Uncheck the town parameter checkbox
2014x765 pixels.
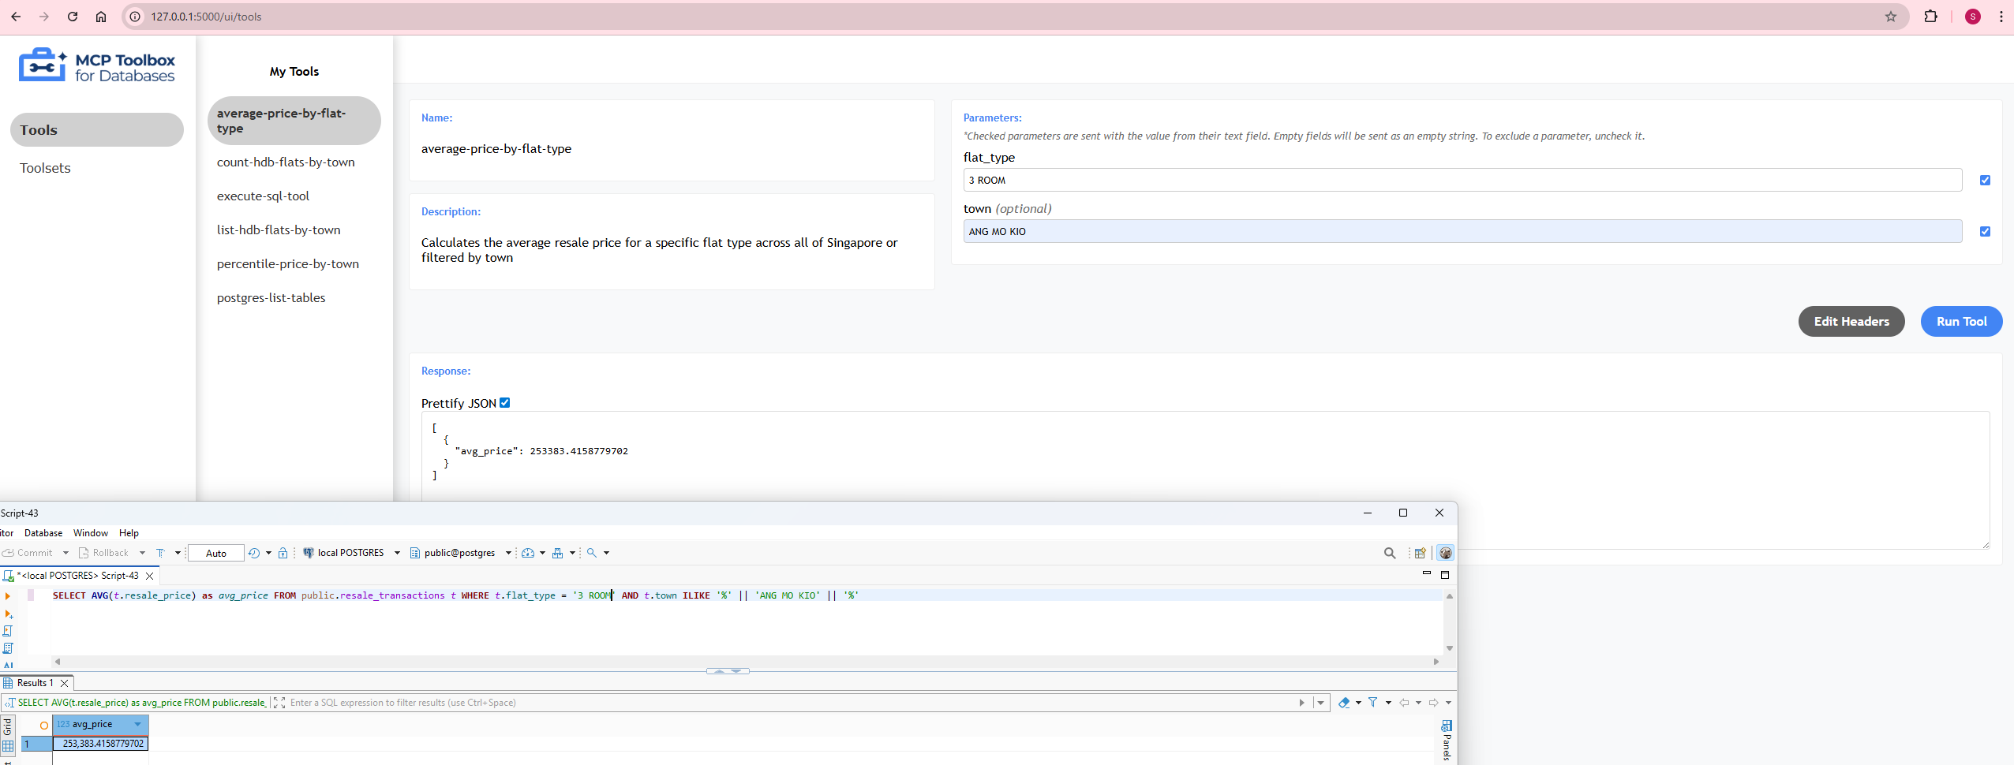coord(1986,231)
